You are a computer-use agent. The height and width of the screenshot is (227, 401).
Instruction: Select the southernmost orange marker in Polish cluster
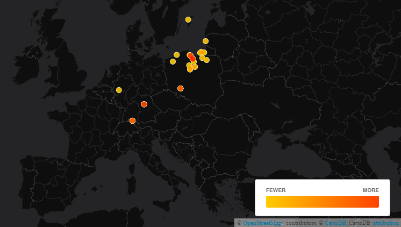coord(190,69)
